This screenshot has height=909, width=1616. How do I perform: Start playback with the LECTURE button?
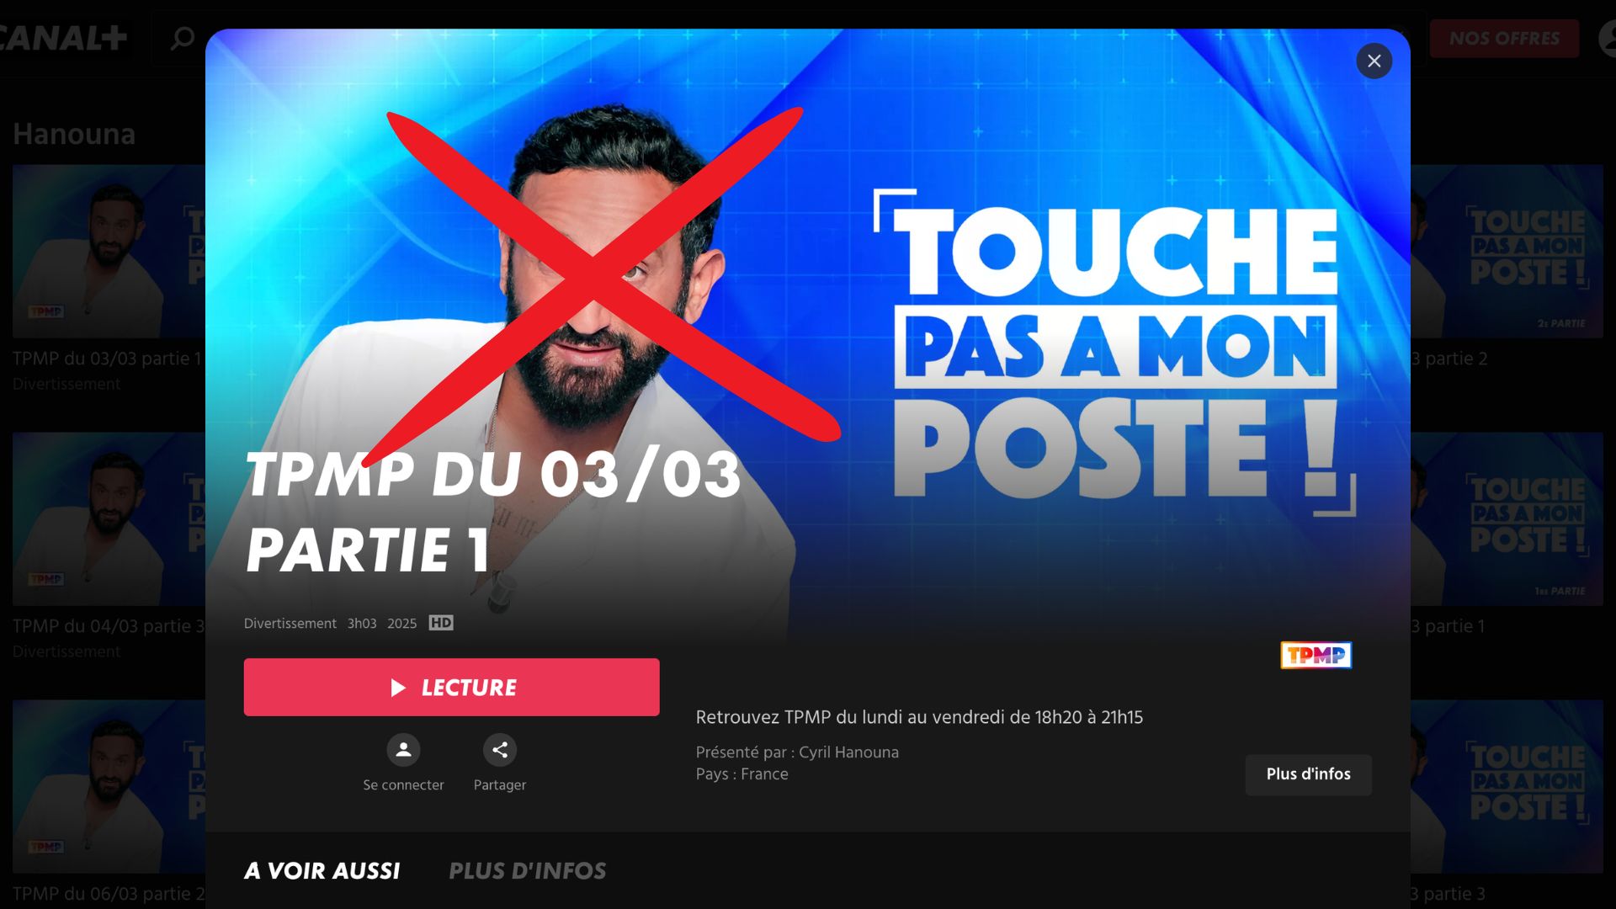(452, 688)
